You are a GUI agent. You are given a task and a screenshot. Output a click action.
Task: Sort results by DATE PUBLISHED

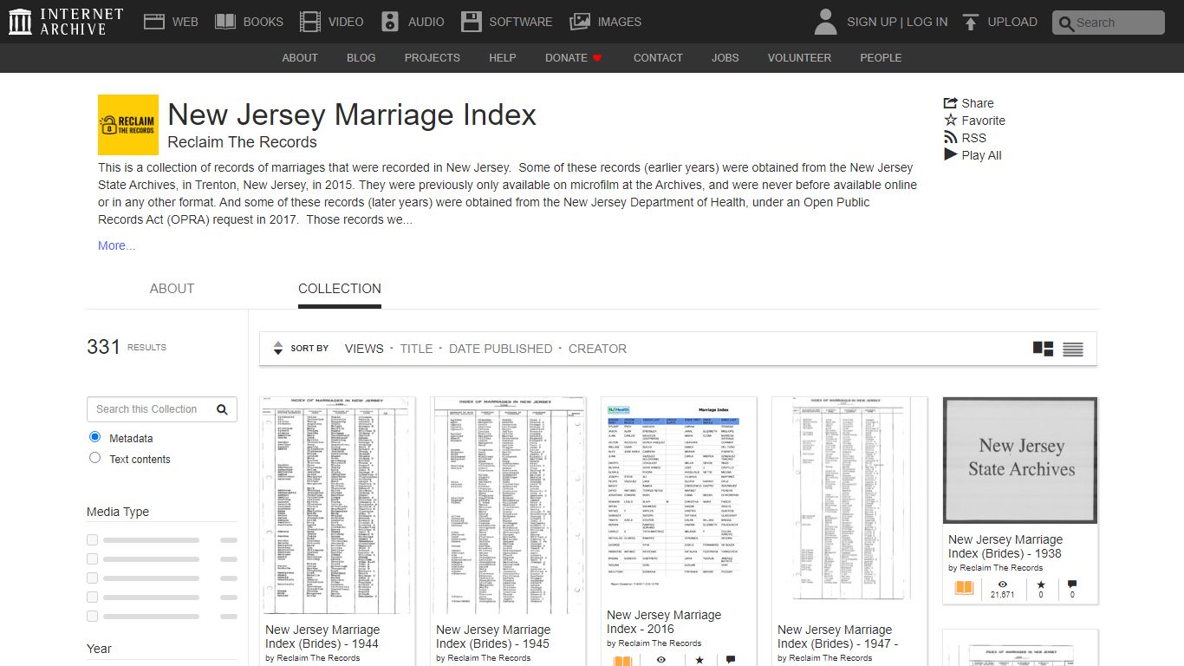coord(500,349)
